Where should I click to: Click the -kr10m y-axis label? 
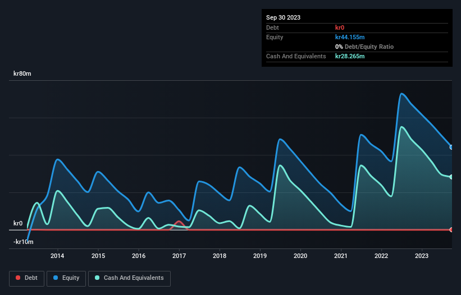click(24, 242)
